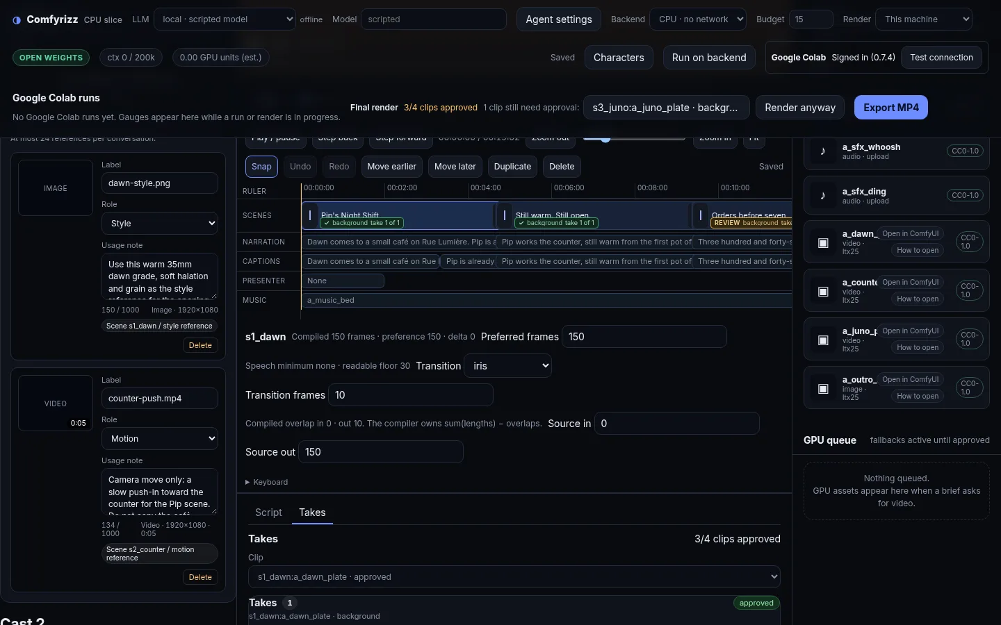Click the a_sfx_whoosh audio note icon
The height and width of the screenshot is (625, 1001).
tap(823, 151)
